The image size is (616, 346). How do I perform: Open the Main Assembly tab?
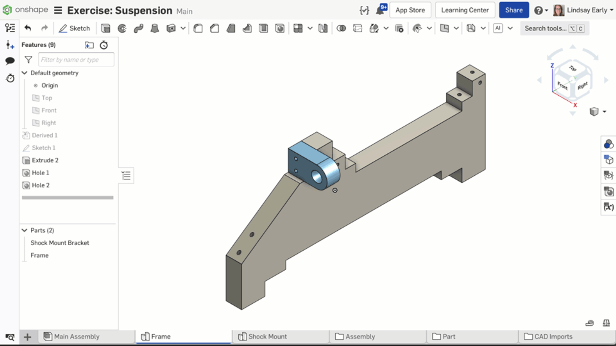tap(77, 336)
